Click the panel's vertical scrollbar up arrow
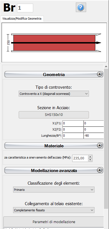 (106, 67)
